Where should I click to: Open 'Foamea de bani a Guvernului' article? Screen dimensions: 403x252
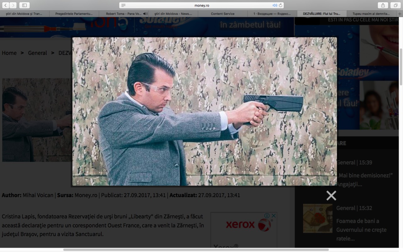pyautogui.click(x=361, y=230)
